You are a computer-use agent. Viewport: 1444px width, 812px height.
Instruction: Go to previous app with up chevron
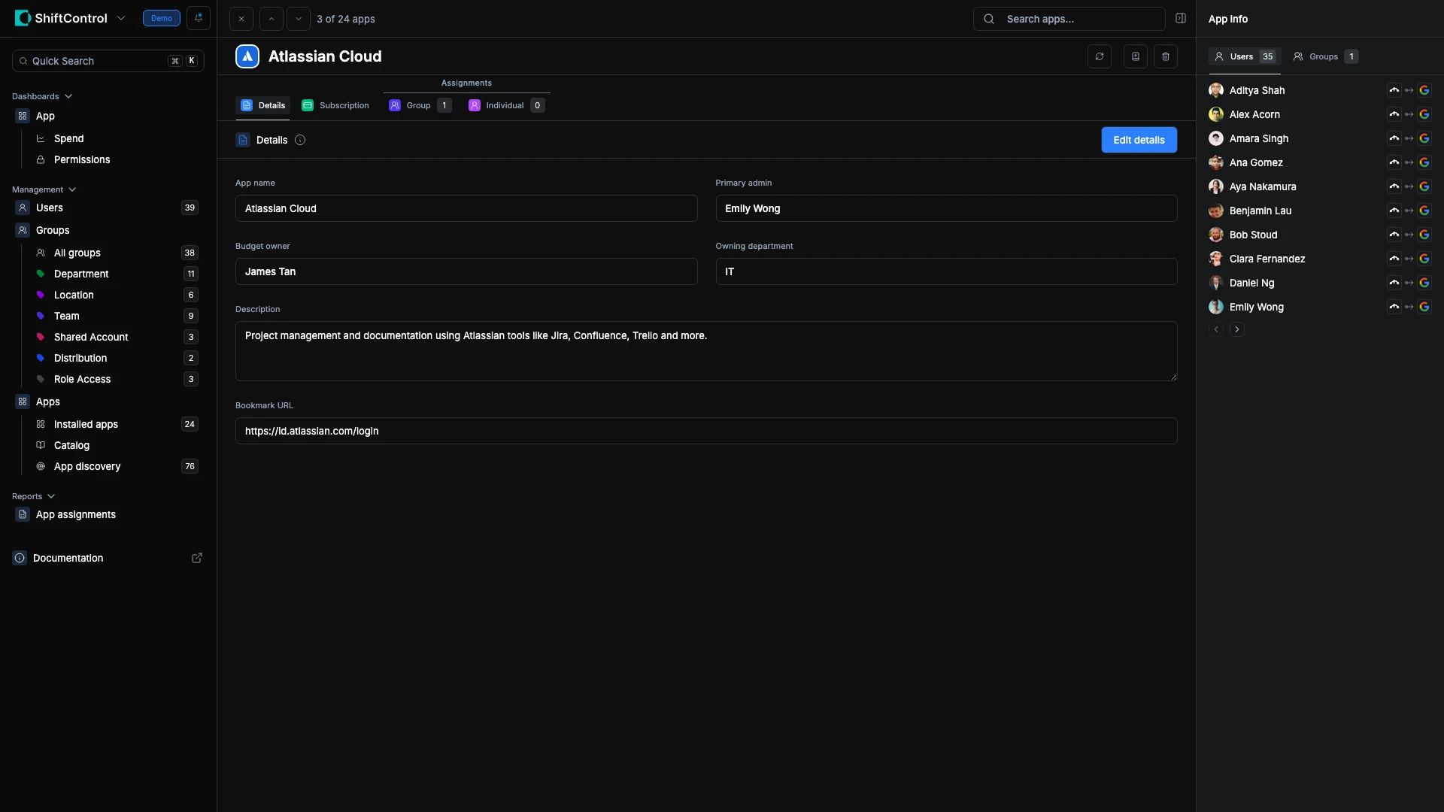[271, 19]
